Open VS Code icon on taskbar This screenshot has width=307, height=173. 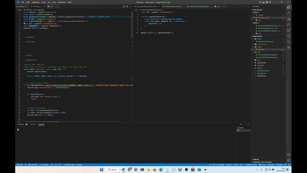click(x=123, y=170)
